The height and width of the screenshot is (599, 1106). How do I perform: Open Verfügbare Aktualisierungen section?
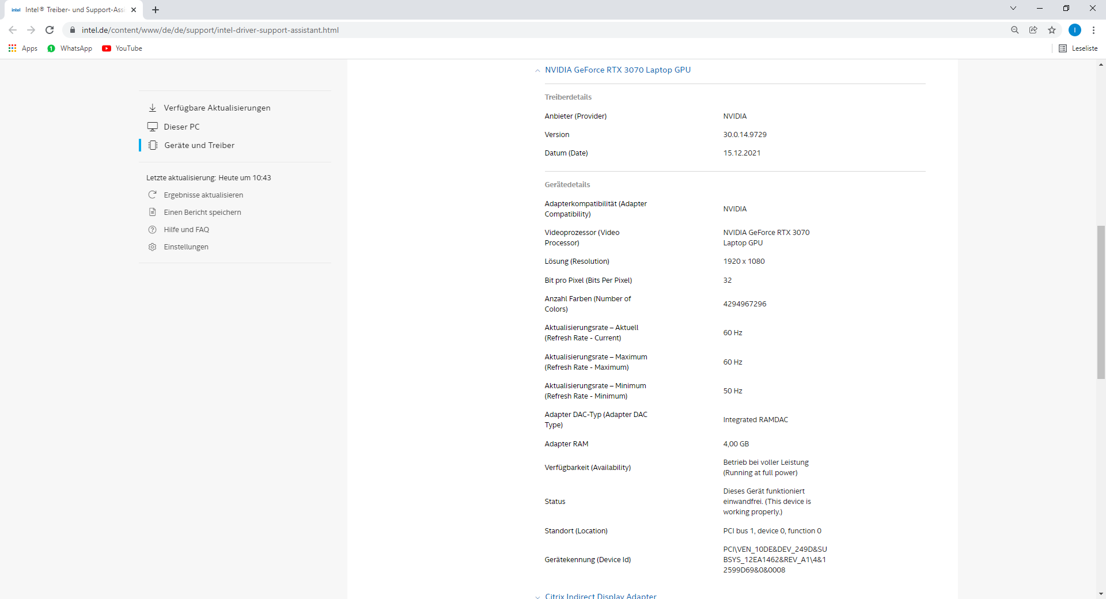click(217, 108)
